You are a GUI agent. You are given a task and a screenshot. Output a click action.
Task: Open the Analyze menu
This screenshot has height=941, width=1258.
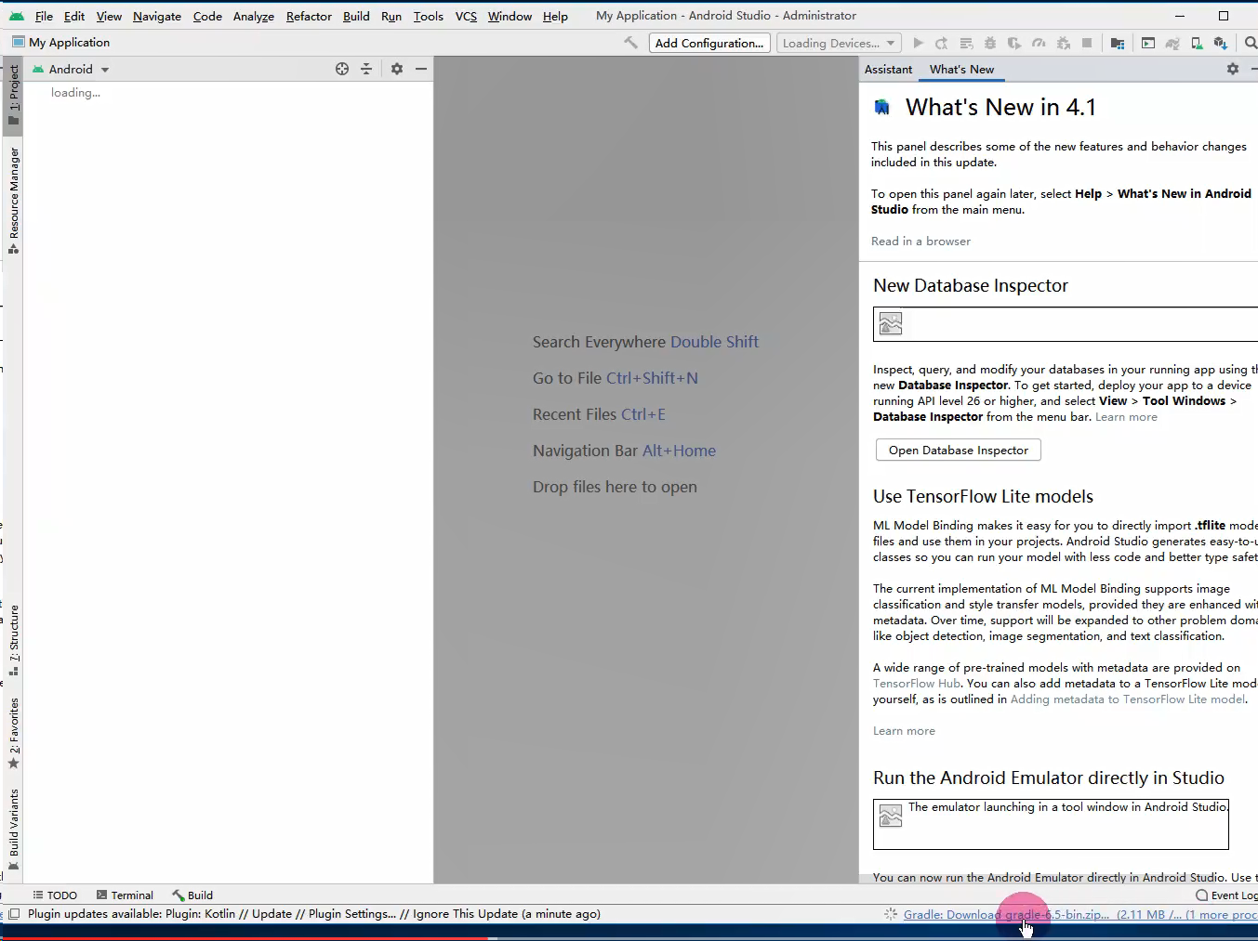(x=254, y=16)
